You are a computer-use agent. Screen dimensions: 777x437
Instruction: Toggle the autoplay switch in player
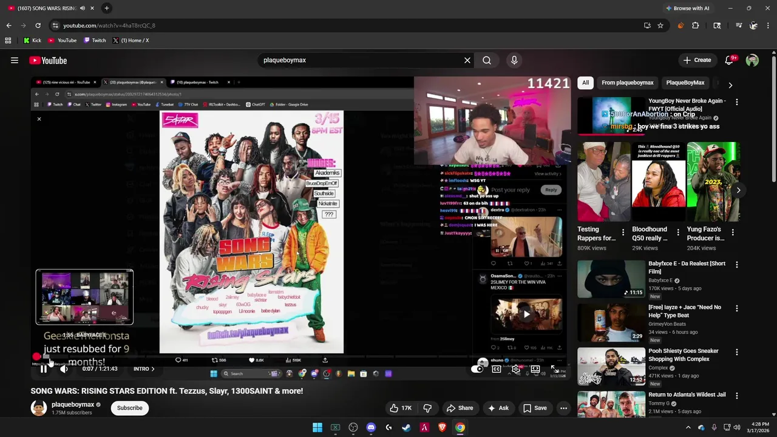478,368
